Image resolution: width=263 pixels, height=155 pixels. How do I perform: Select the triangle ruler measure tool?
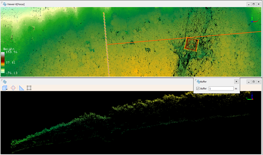21,88
